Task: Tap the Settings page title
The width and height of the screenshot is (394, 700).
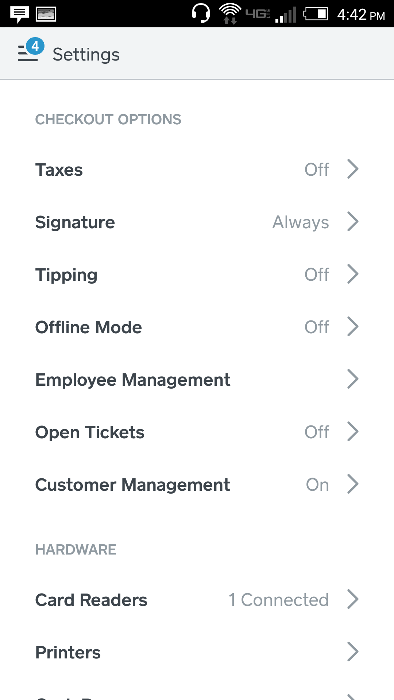Action: click(x=86, y=55)
